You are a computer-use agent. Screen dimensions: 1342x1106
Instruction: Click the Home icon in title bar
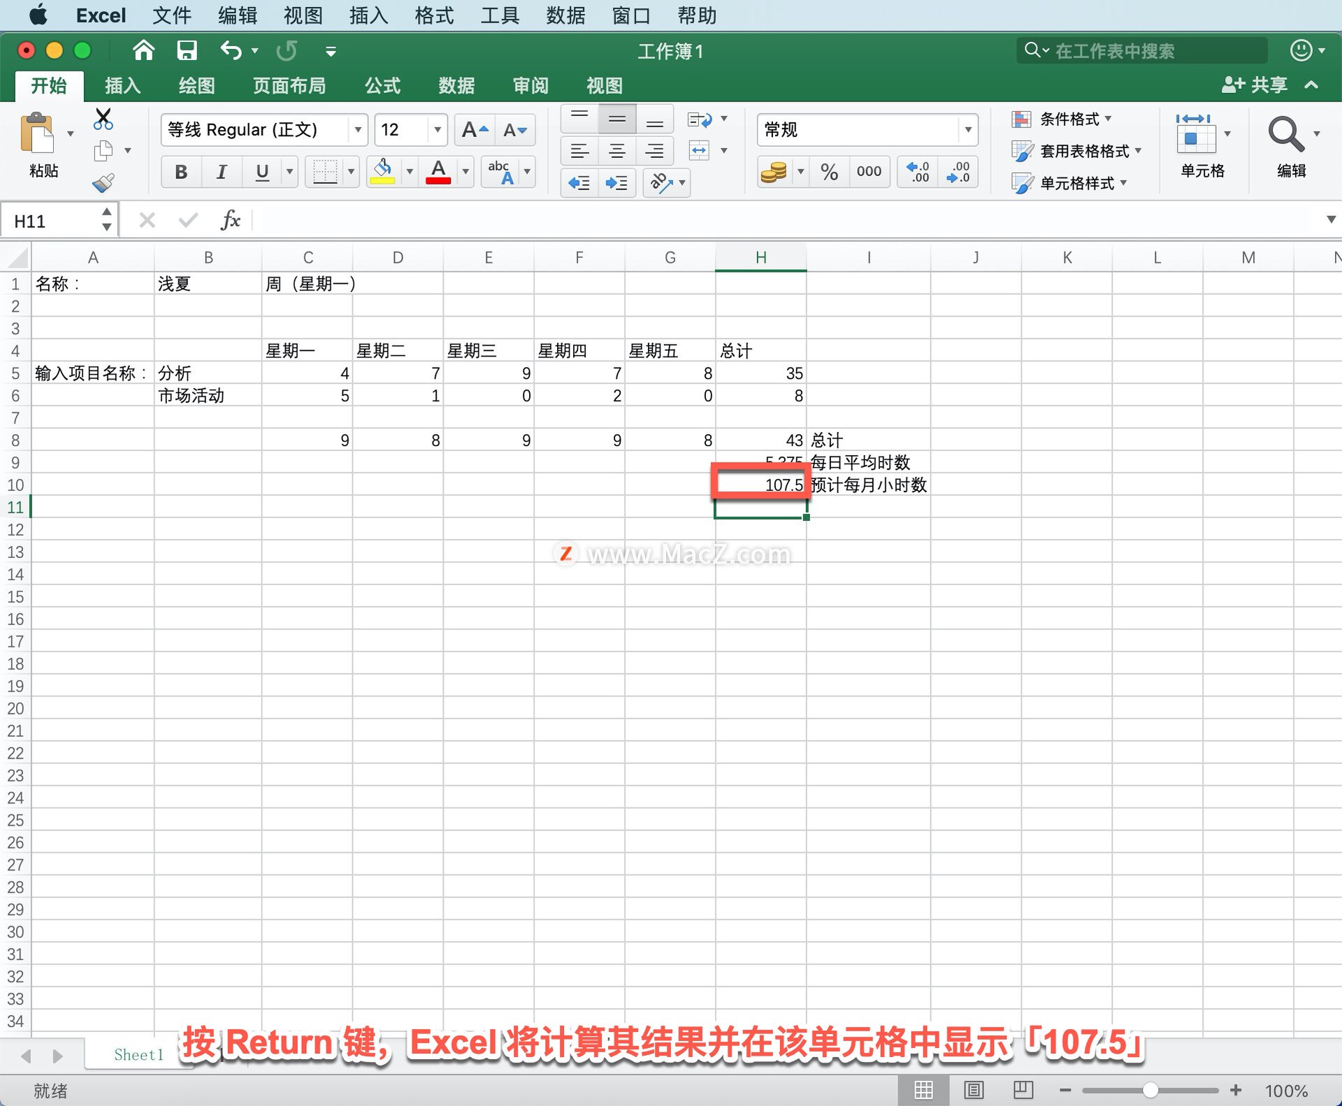click(x=143, y=50)
